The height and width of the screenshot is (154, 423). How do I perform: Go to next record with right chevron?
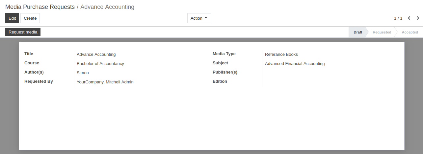418,18
